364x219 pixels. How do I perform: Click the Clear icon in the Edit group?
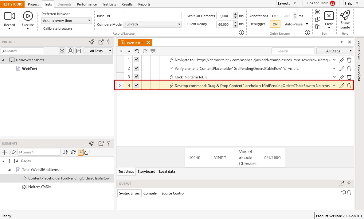click(x=329, y=16)
